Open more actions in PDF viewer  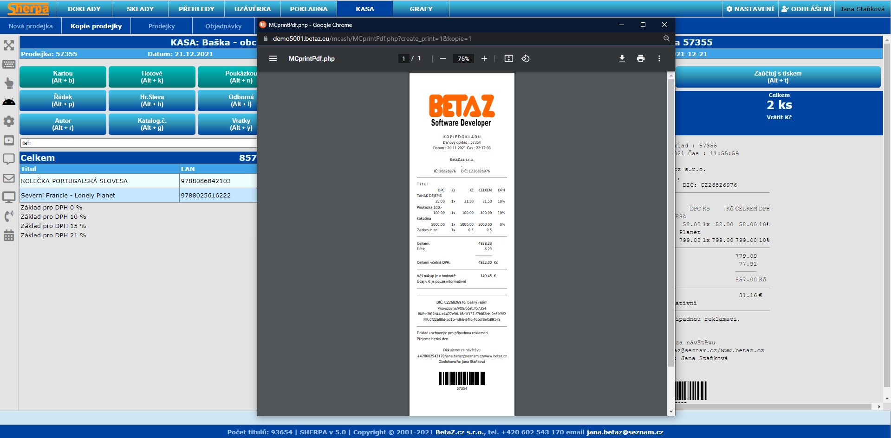pos(659,58)
